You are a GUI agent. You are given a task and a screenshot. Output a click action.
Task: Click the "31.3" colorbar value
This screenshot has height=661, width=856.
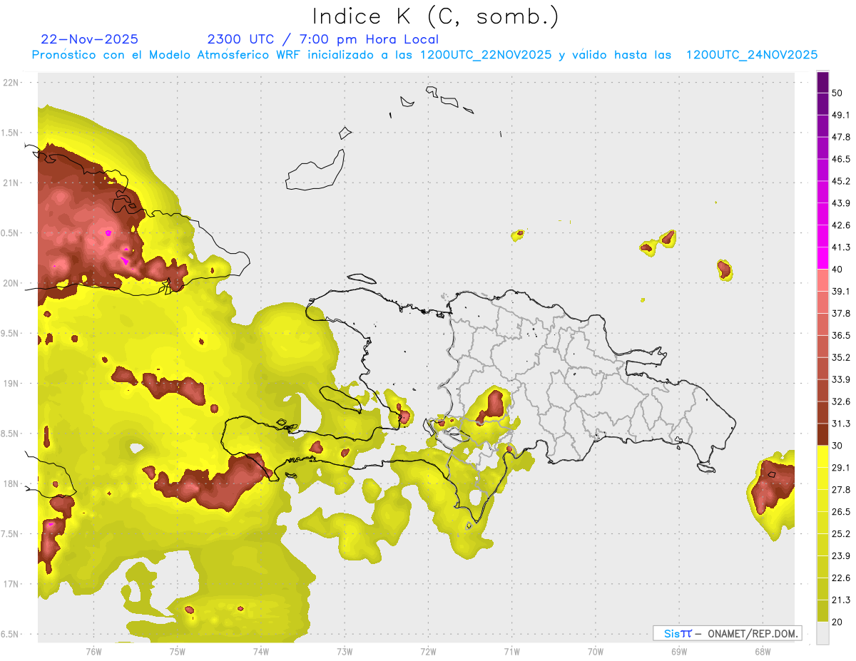click(841, 424)
